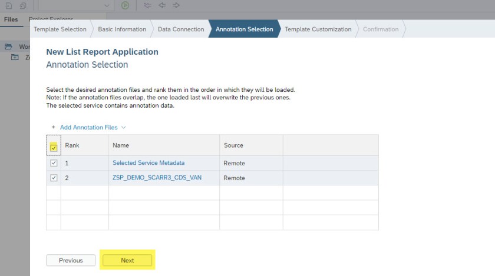Click the last edit location icon
Image resolution: width=495 pixels, height=276 pixels.
click(147, 5)
